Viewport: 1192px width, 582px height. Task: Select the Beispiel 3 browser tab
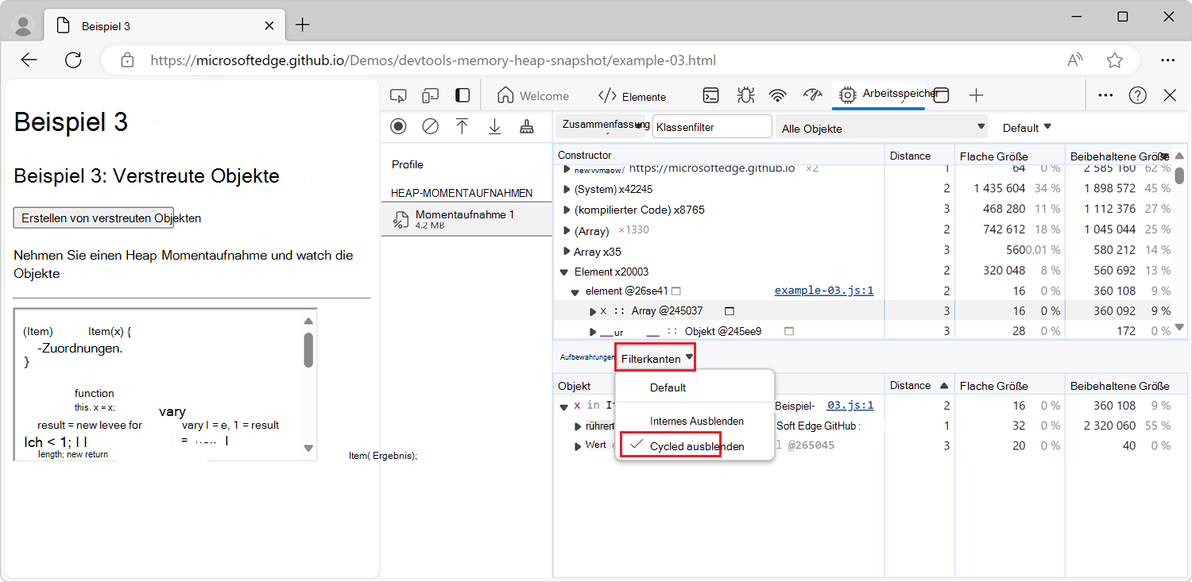pyautogui.click(x=165, y=26)
